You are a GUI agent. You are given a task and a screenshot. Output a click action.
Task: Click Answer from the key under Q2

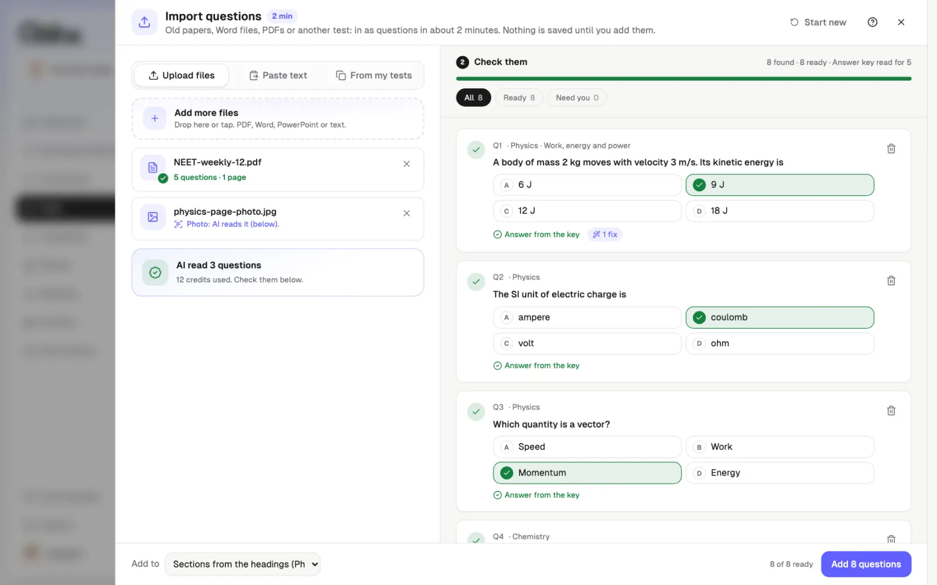tap(536, 366)
